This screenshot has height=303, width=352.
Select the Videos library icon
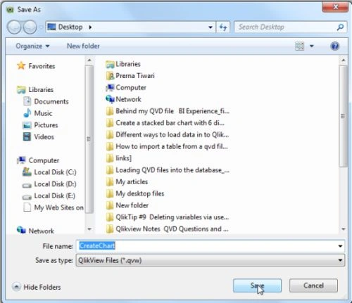(x=27, y=136)
